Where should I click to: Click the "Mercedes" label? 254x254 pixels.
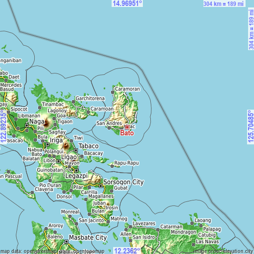click(11, 85)
